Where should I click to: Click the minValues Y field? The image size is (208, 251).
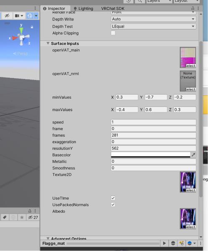click(156, 97)
